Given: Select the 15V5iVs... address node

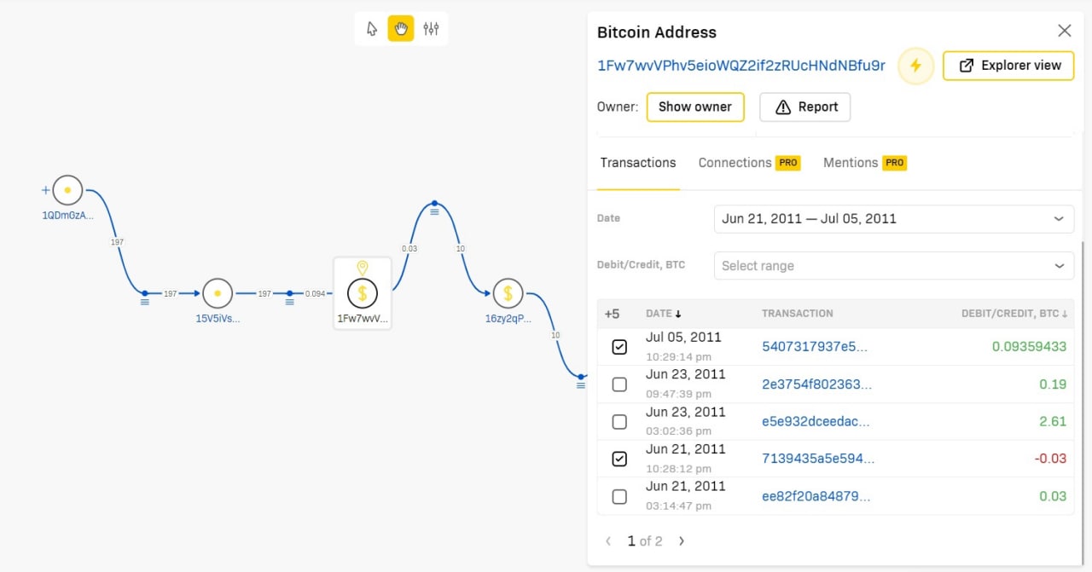Looking at the screenshot, I should tap(218, 293).
